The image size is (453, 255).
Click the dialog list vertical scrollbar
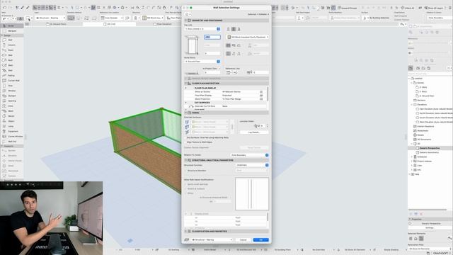pos(268,94)
